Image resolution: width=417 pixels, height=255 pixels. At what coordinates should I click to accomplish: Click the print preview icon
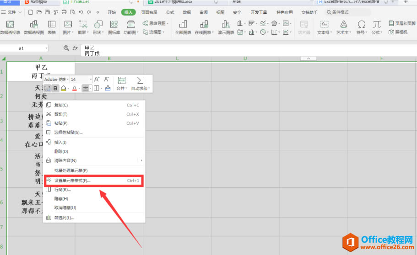point(72,12)
